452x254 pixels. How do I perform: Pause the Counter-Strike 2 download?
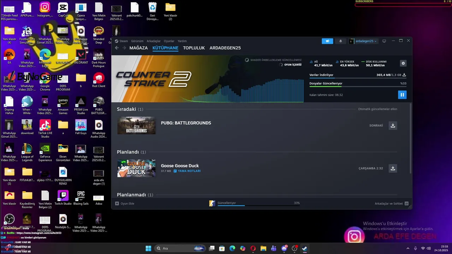[x=402, y=95]
